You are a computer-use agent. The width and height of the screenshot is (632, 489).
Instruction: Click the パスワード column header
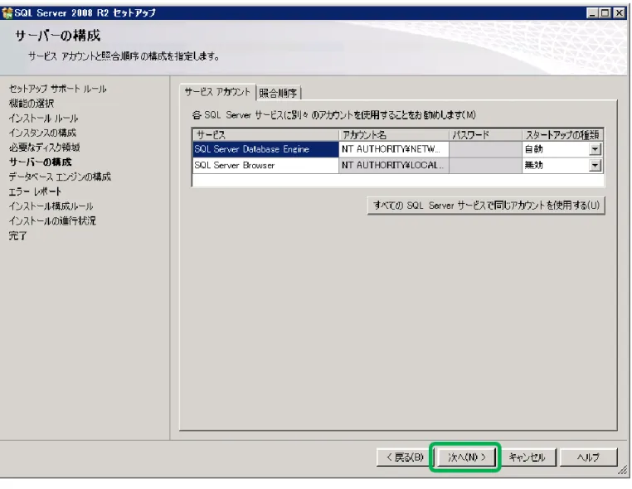click(x=485, y=134)
